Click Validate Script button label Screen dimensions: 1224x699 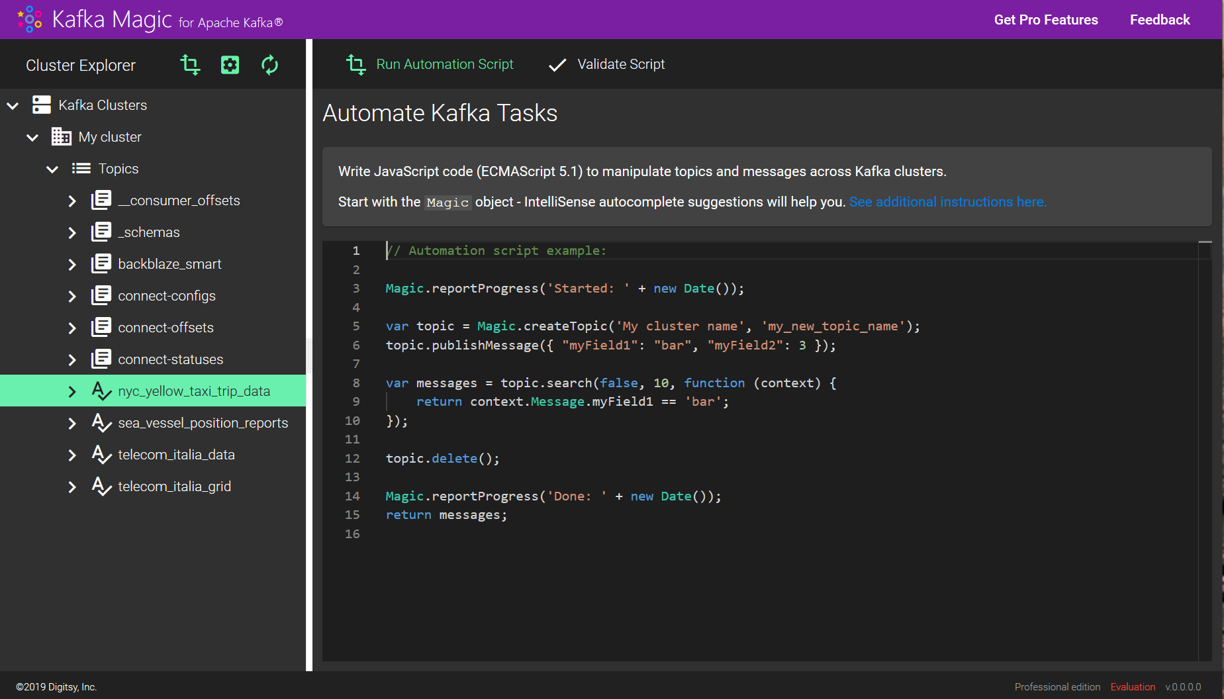pyautogui.click(x=621, y=64)
